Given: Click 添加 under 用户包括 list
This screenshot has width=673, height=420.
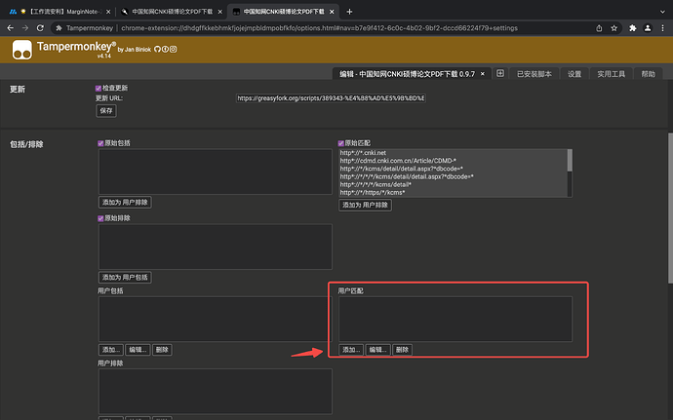Looking at the screenshot, I should click(111, 350).
